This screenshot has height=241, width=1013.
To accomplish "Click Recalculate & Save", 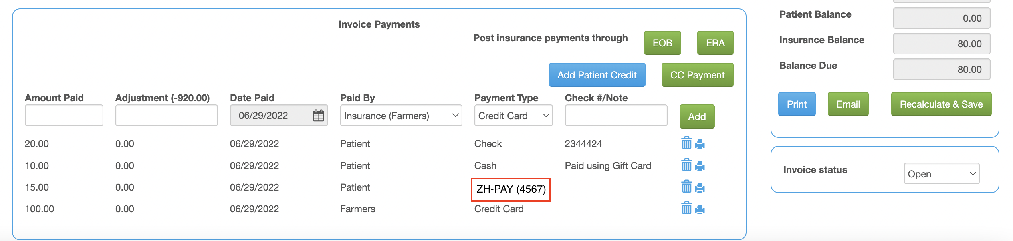I will point(941,104).
